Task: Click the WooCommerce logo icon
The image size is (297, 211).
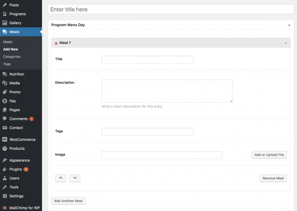Action: [x=5, y=139]
